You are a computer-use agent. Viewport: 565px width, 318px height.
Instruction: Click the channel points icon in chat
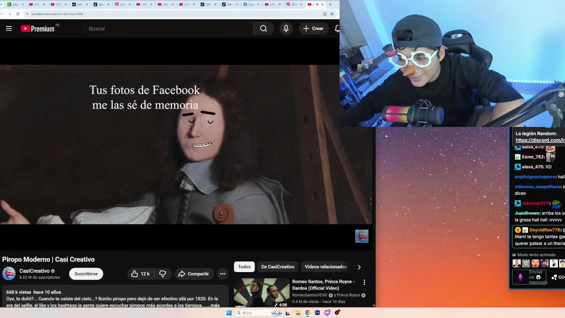click(554, 277)
